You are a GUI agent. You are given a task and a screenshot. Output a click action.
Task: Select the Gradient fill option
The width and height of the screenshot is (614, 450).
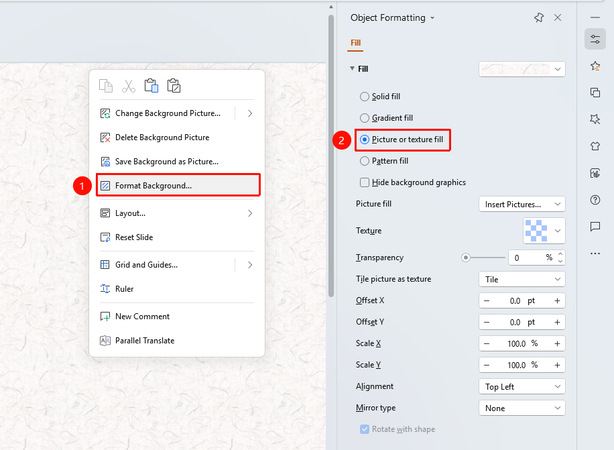point(387,118)
